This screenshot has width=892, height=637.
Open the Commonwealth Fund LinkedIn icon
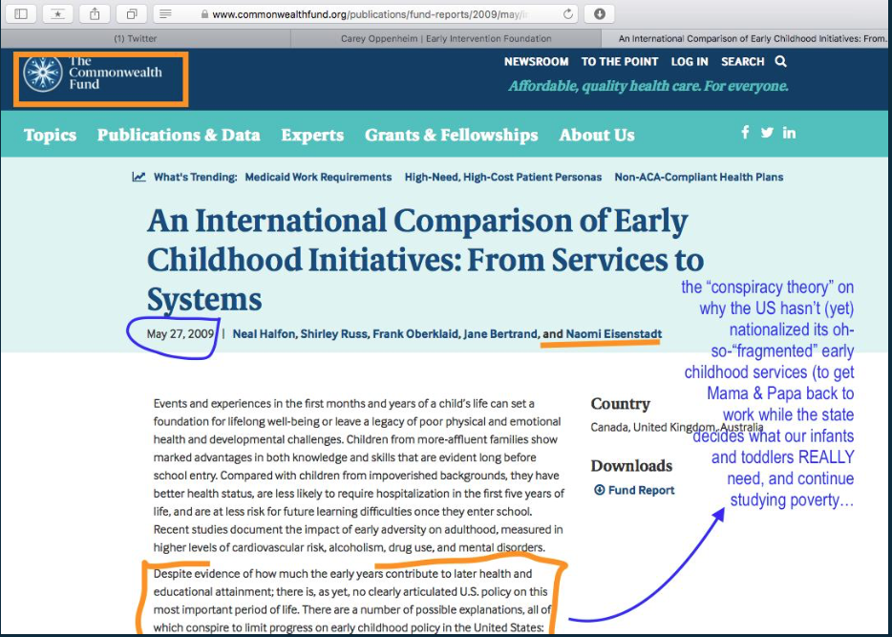pos(789,133)
